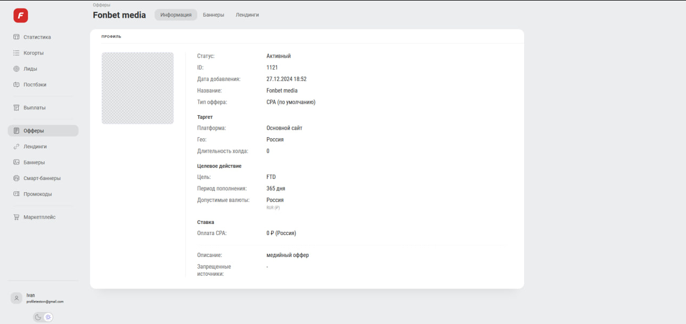Click the Выплаты payouts icon

(x=17, y=108)
